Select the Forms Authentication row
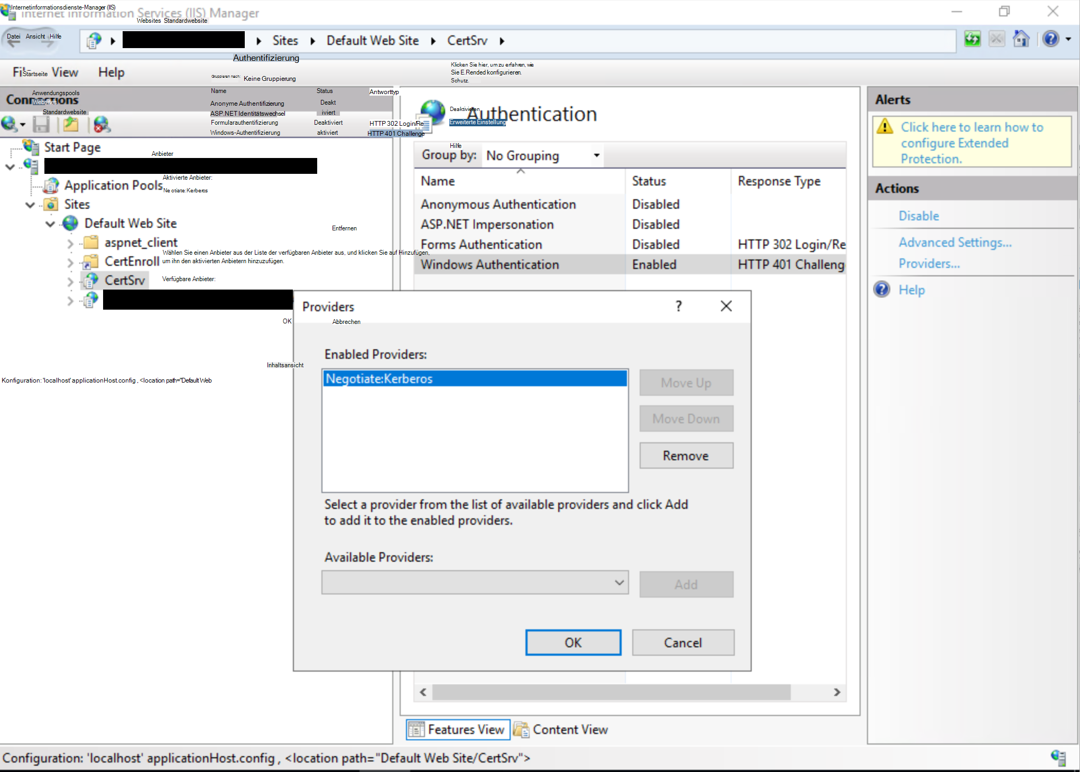The image size is (1080, 772). point(630,245)
